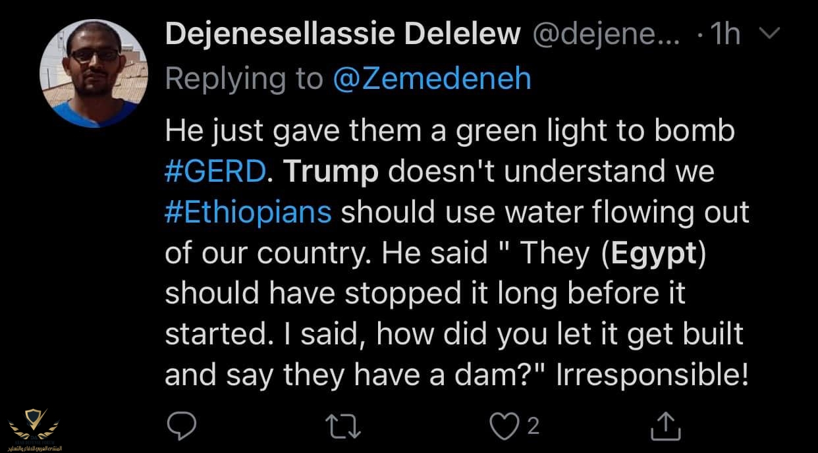The image size is (818, 453).
Task: Click the 'Replying to' label text
Action: (x=244, y=78)
